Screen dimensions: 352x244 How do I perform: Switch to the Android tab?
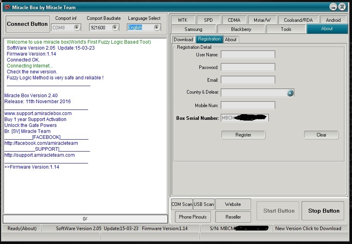point(333,20)
